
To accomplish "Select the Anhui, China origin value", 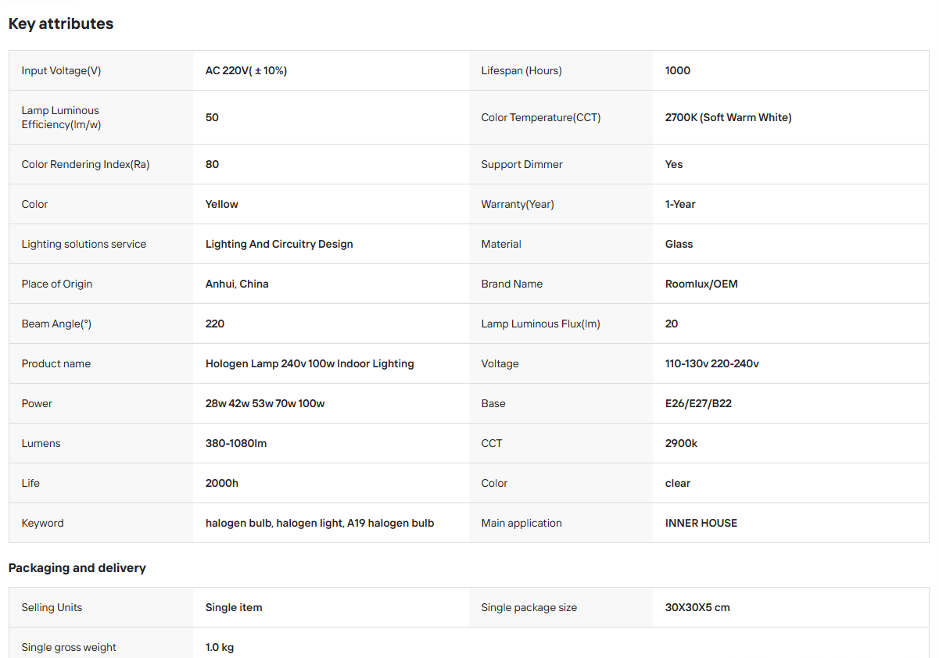I will (237, 284).
